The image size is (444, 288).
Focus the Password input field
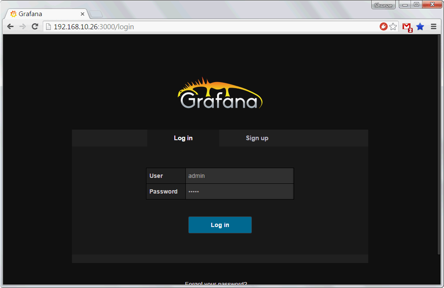point(240,191)
